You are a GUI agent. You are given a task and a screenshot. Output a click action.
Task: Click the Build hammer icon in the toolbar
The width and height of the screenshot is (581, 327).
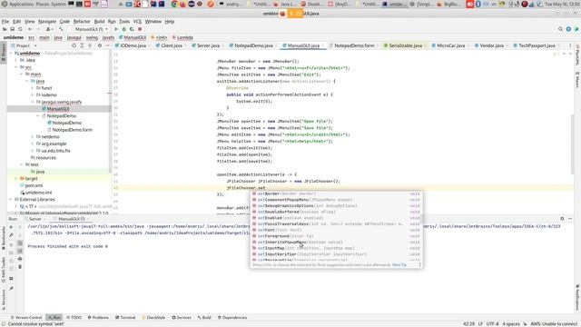(61, 29)
